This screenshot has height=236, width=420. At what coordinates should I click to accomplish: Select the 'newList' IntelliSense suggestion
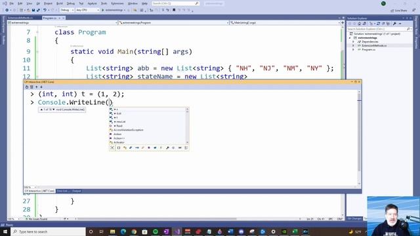pos(121,122)
